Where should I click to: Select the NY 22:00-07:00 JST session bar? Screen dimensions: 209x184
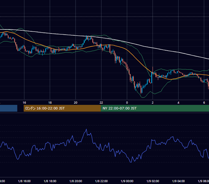pos(155,108)
